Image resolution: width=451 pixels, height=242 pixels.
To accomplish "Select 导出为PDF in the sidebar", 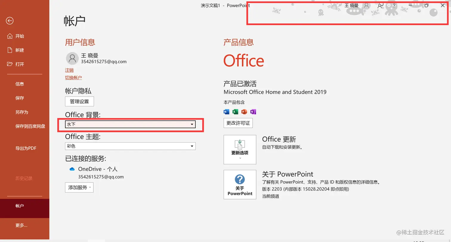I will pos(26,148).
